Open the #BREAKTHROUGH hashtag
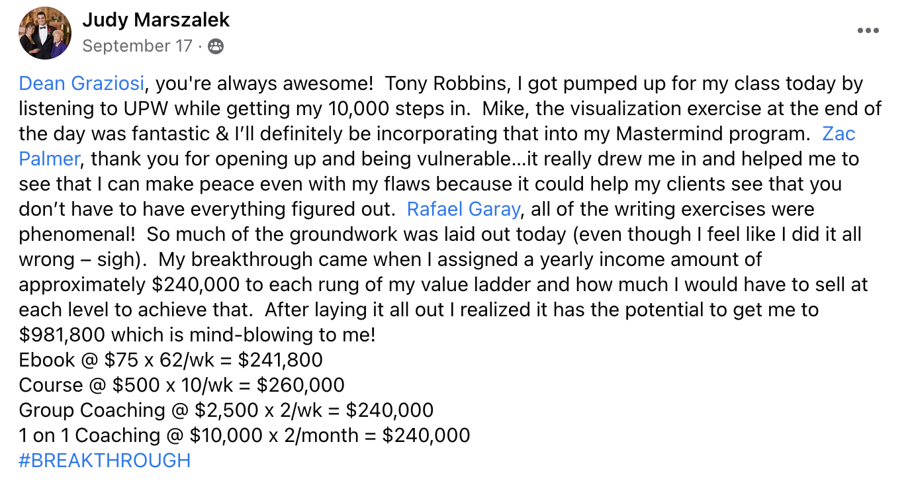Viewport: 912px width, 483px height. pos(105,461)
